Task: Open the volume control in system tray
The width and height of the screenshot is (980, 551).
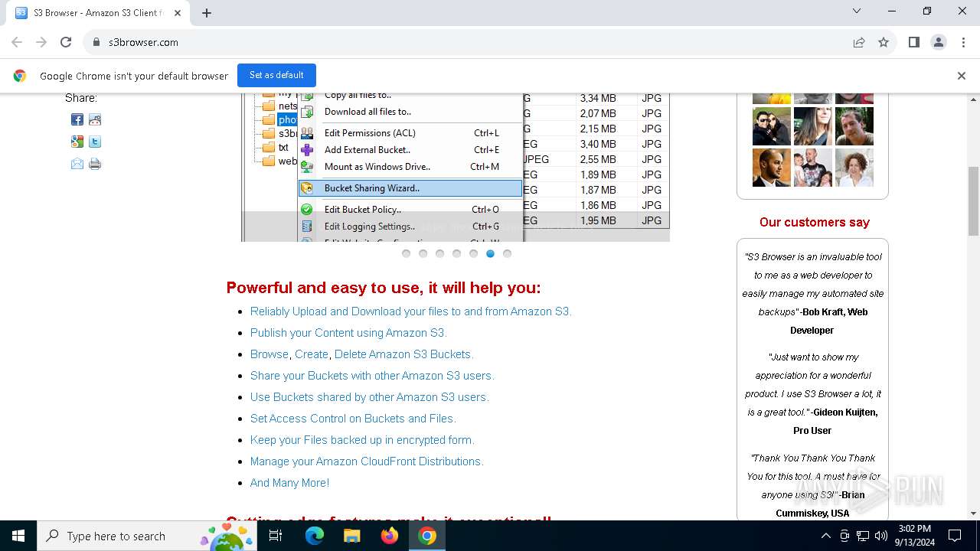Action: 881,536
